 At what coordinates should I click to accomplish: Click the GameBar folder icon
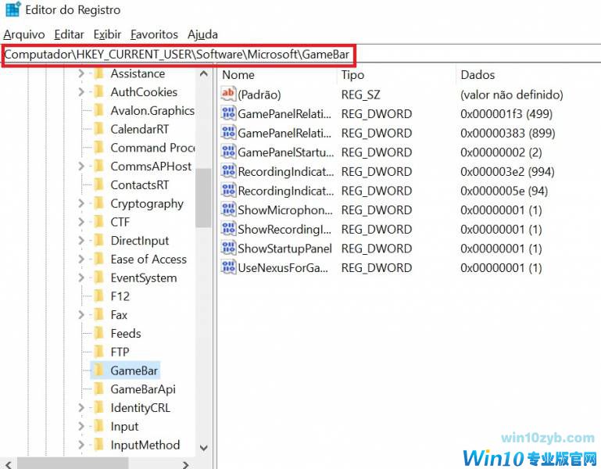(x=98, y=371)
